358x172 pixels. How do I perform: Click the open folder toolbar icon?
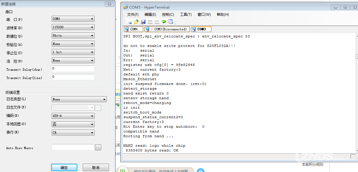[136, 22]
